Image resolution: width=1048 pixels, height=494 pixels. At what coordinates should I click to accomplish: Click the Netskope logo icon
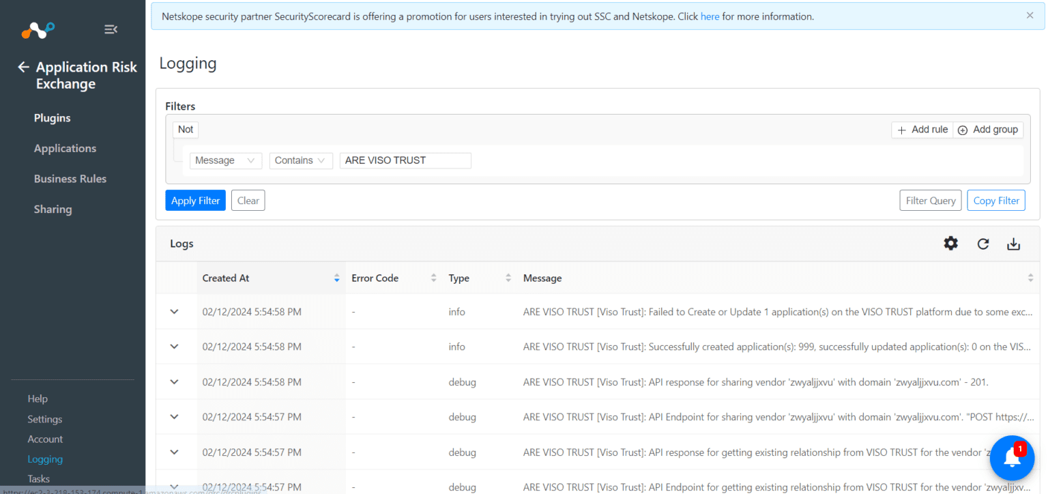point(38,29)
